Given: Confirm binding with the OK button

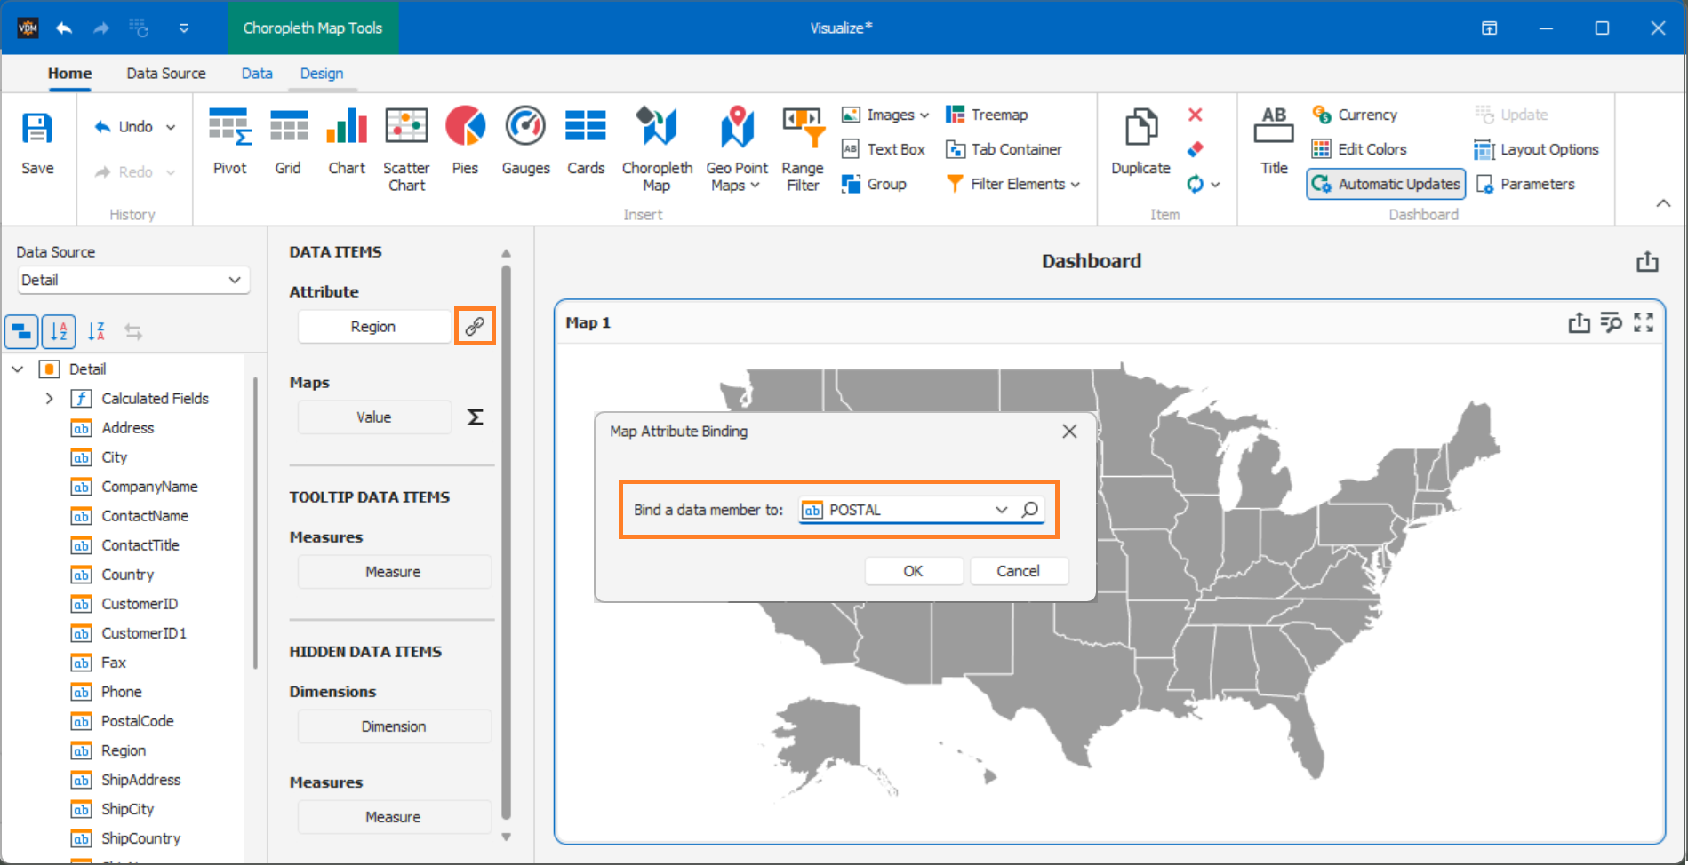Looking at the screenshot, I should (913, 571).
